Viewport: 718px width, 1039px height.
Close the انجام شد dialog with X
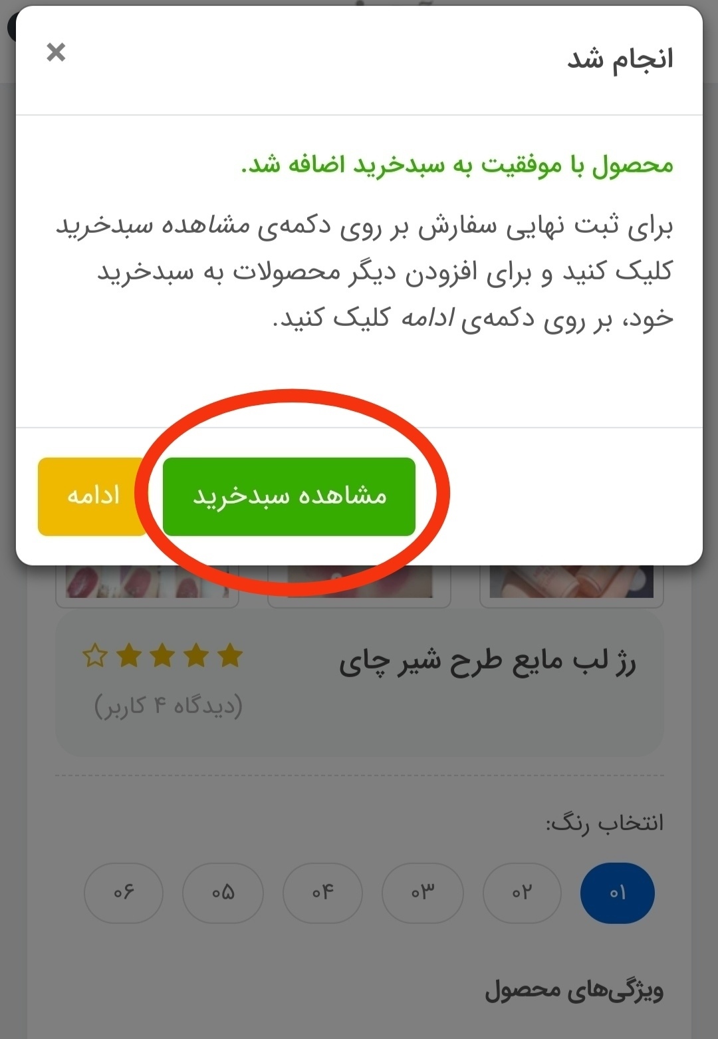pos(56,52)
